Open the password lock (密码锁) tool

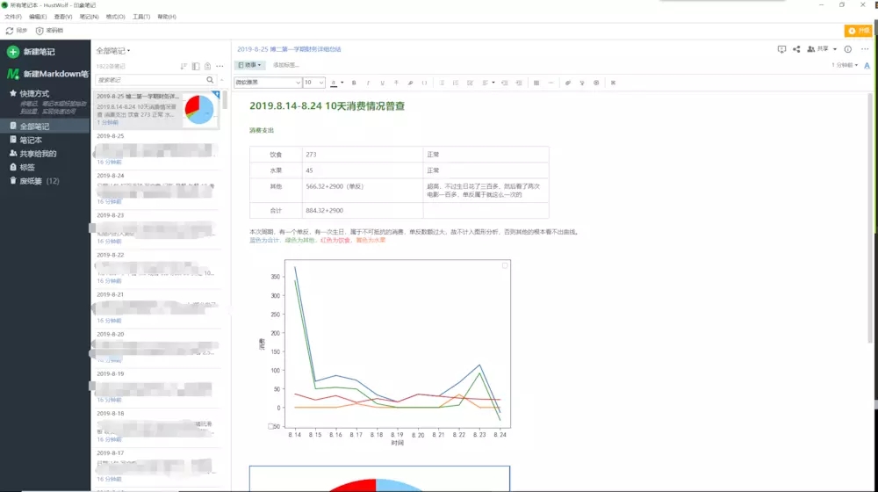pyautogui.click(x=49, y=31)
